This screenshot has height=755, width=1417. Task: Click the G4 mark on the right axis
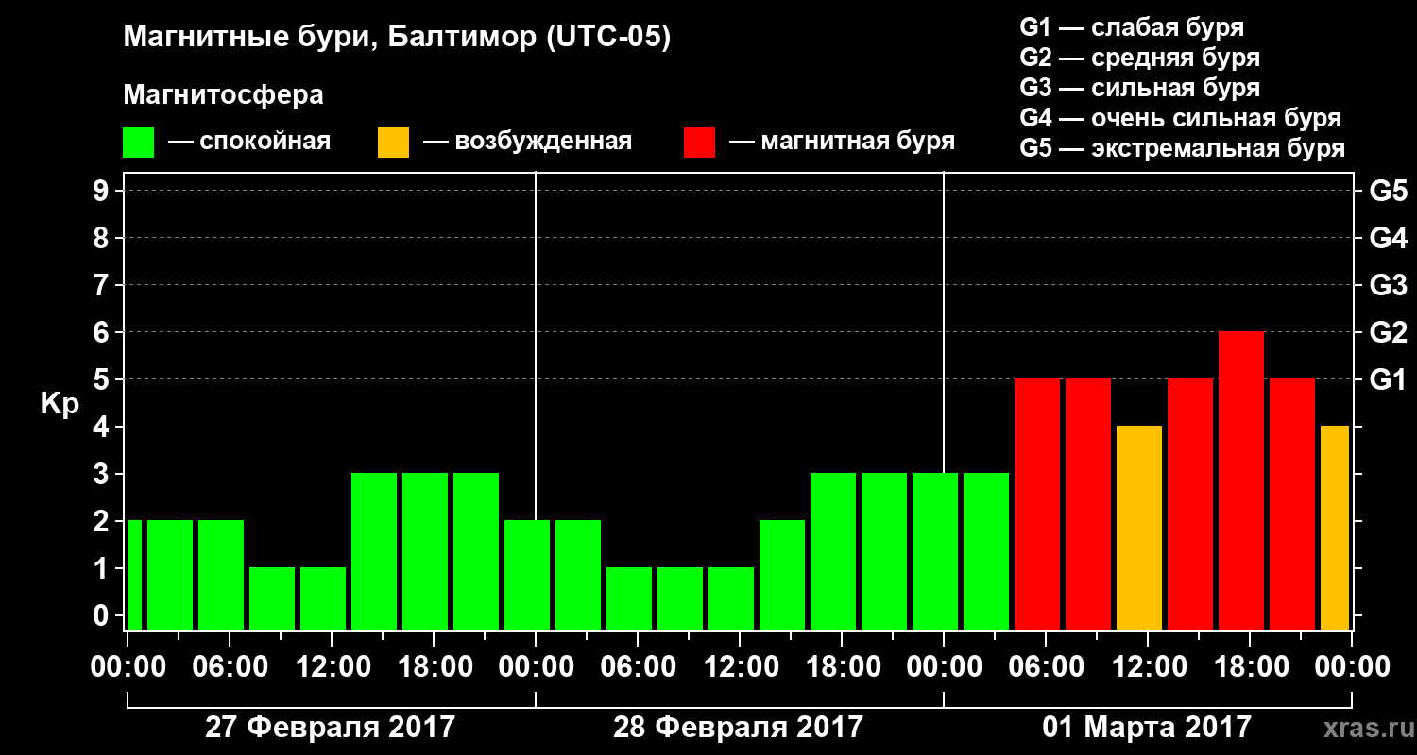1388,238
